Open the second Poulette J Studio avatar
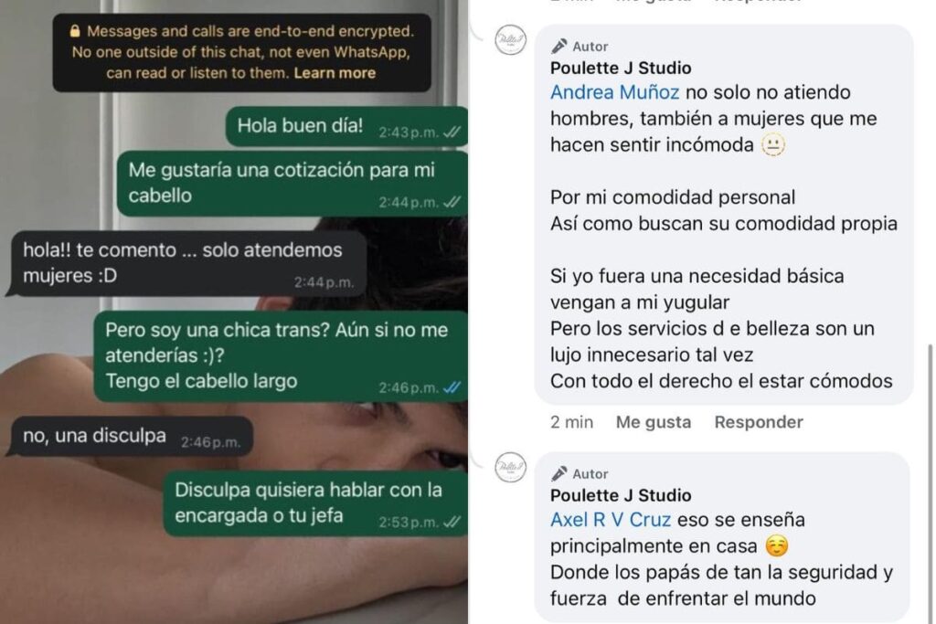 (x=510, y=467)
